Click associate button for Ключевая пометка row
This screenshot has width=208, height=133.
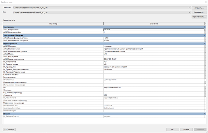pyautogui.click(x=205, y=75)
